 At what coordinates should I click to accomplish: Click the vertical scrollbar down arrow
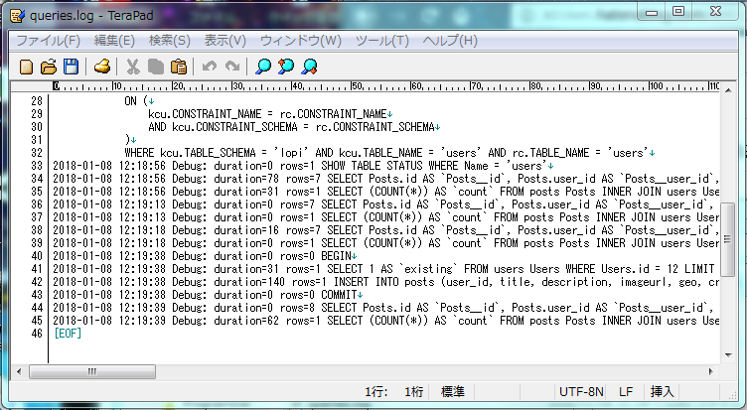pyautogui.click(x=728, y=354)
